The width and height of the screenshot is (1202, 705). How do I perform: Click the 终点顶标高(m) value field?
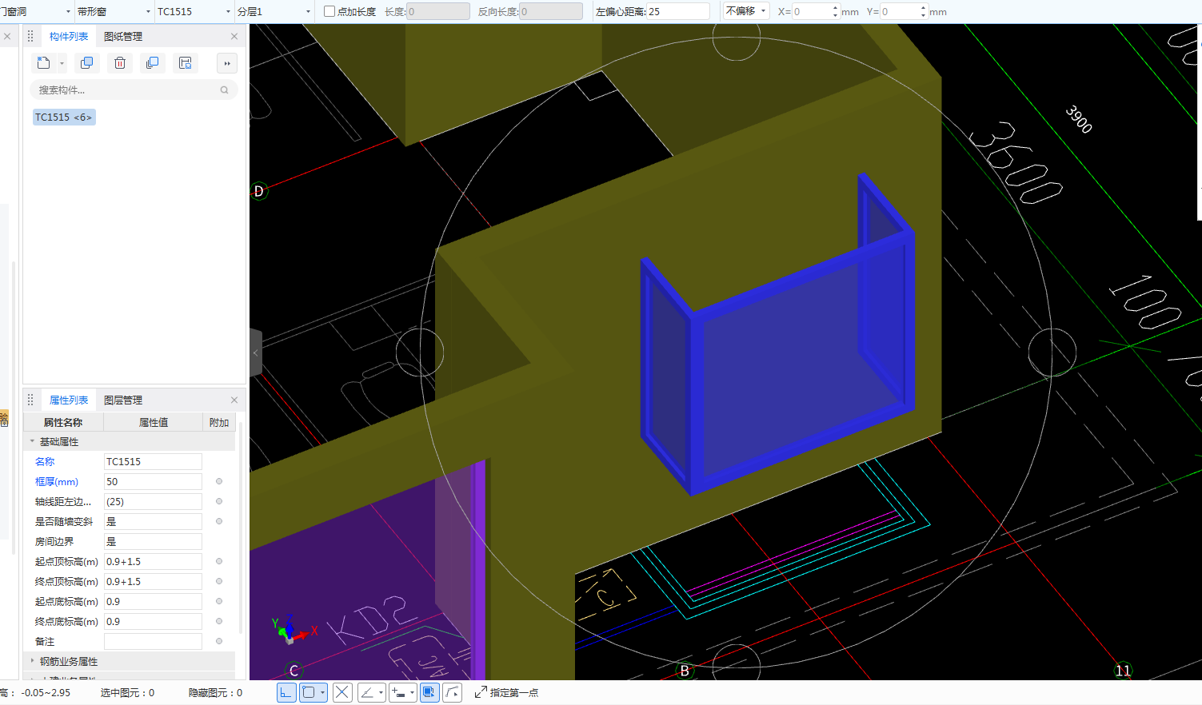(x=153, y=582)
